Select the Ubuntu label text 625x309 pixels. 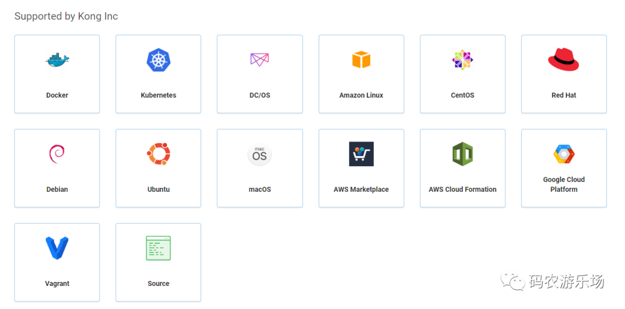(158, 189)
